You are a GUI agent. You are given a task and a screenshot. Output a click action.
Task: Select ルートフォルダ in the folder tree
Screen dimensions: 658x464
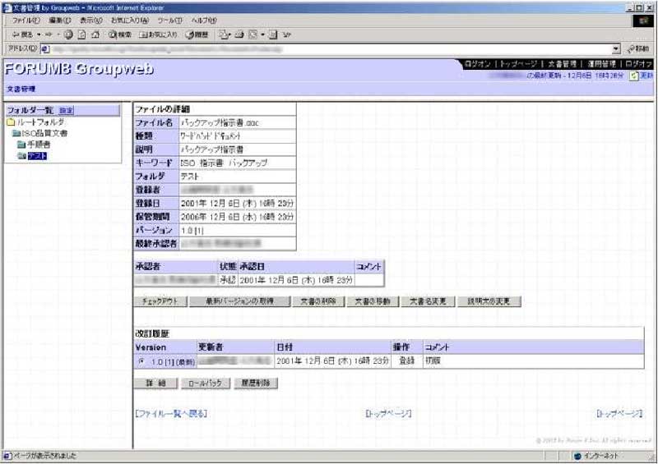click(40, 122)
